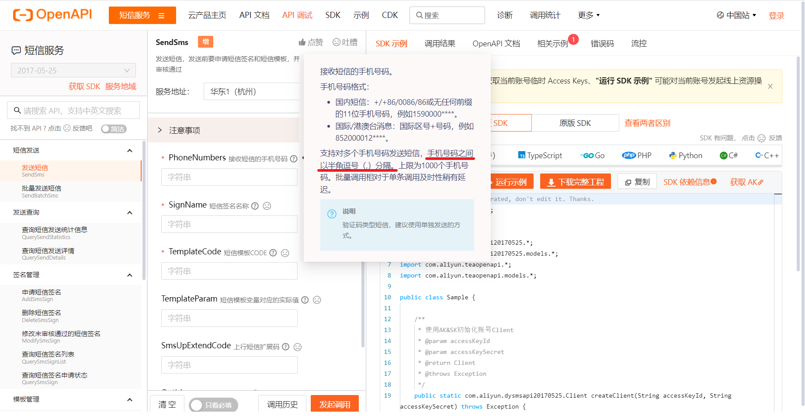Click the feedback face next to SmsUpExtendCode
This screenshot has width=805, height=416.
(x=298, y=347)
